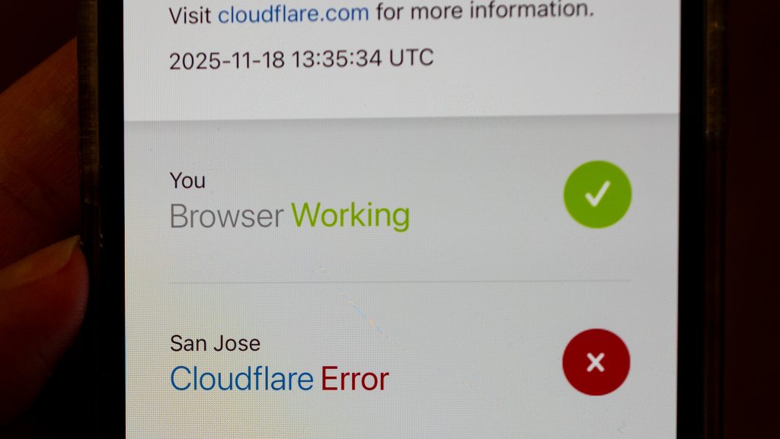The image size is (780, 439).
Task: Tap the "UTC" timezone label
Action: [x=411, y=58]
